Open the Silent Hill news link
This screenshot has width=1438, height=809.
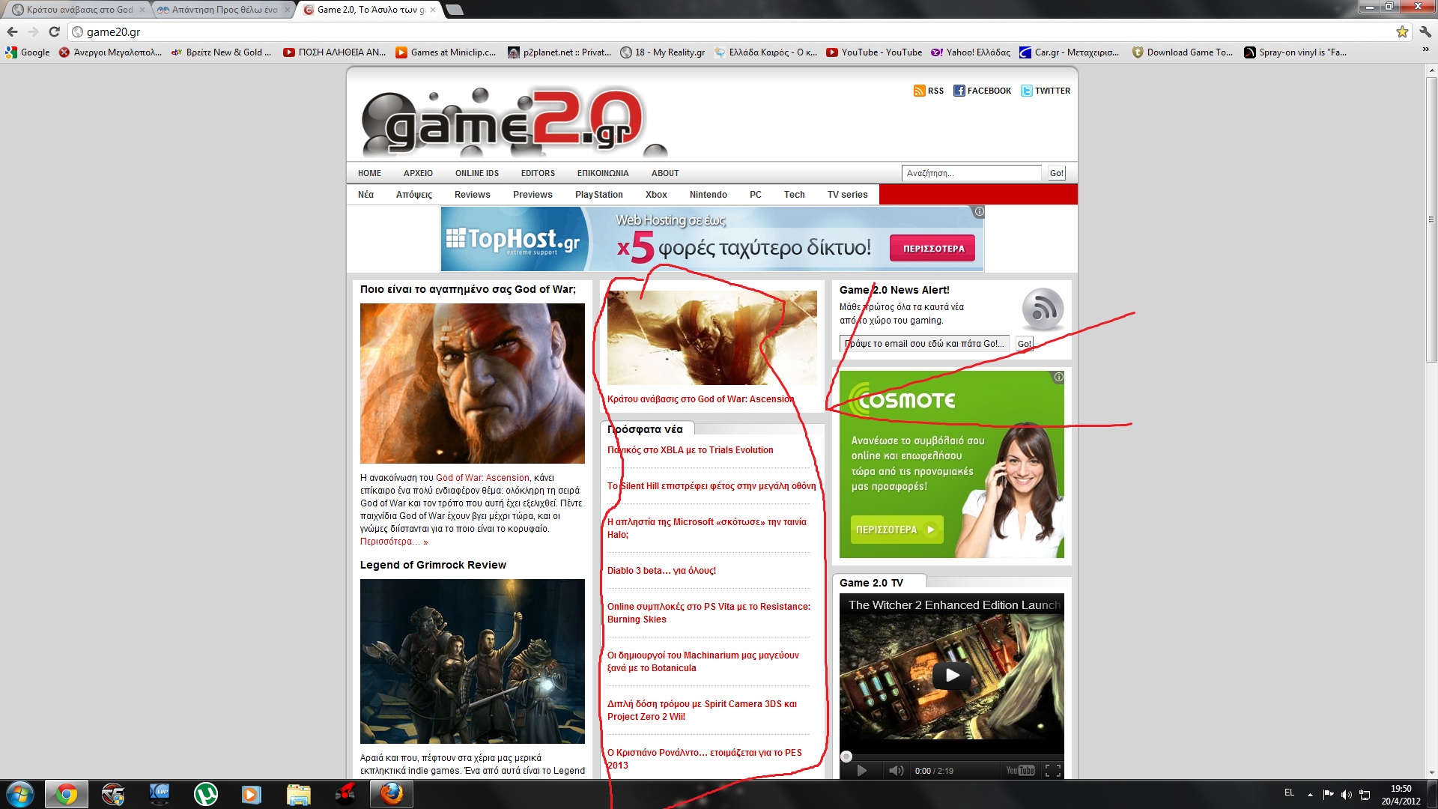[712, 486]
